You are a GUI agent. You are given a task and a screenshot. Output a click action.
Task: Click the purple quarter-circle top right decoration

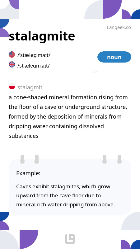[112, 9]
